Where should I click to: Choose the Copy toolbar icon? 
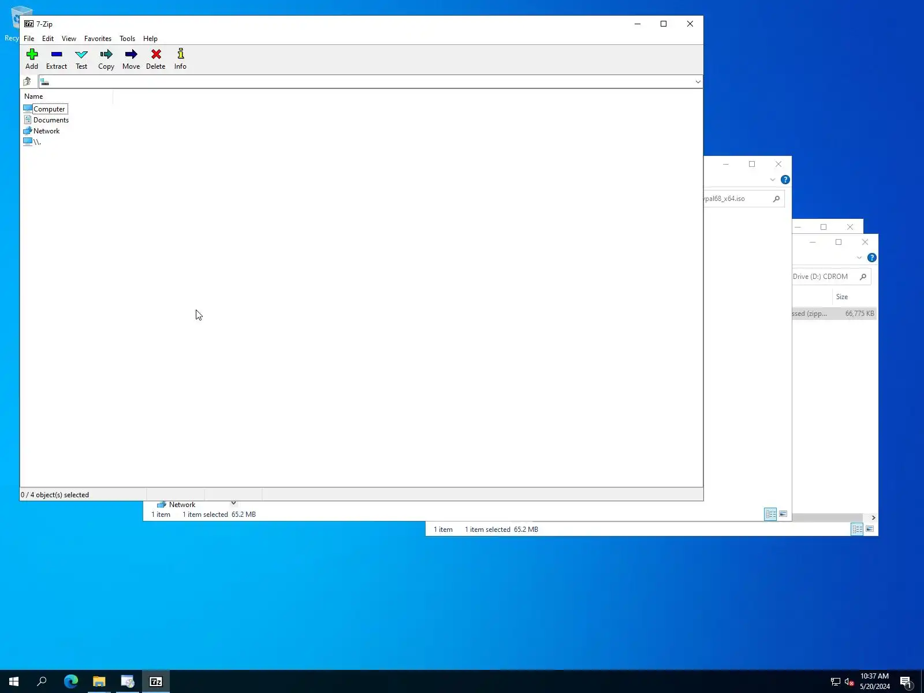(x=106, y=59)
